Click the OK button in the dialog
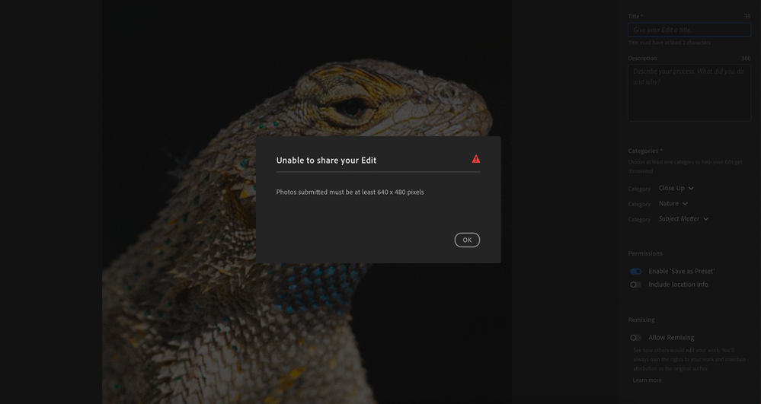 point(467,240)
